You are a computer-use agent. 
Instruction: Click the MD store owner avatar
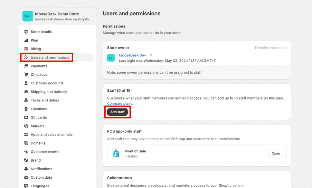[x=111, y=58]
